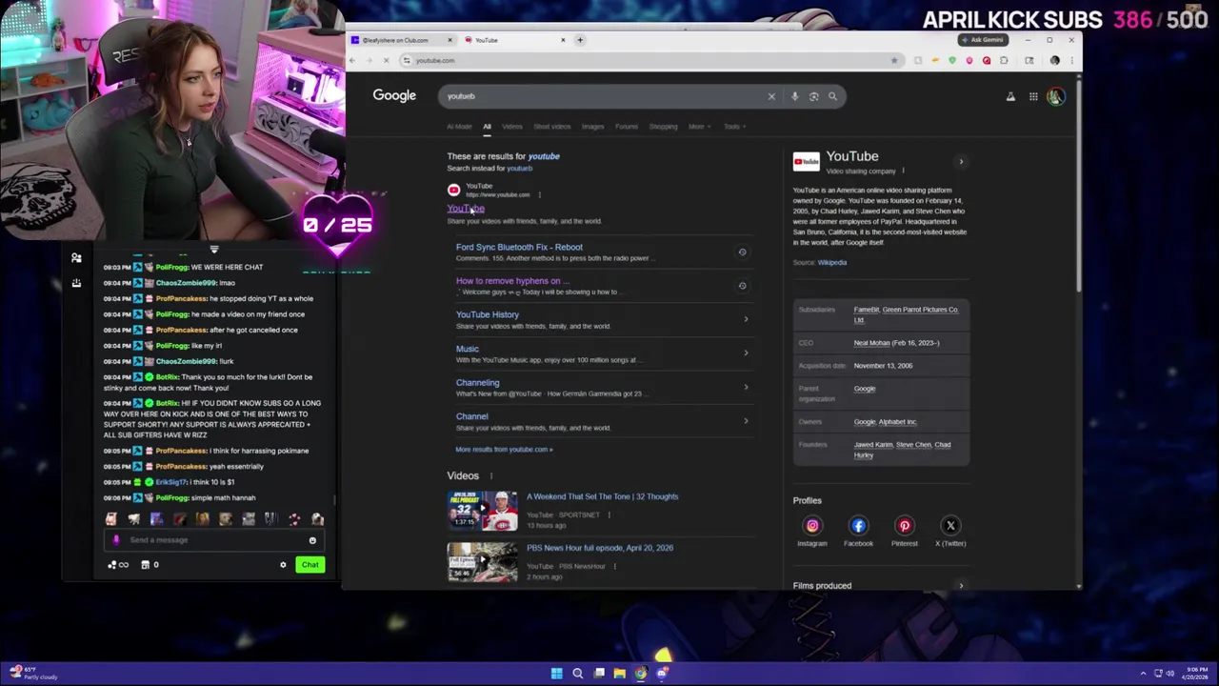The image size is (1219, 686).
Task: Open Pinterest profile icon
Action: click(x=905, y=525)
